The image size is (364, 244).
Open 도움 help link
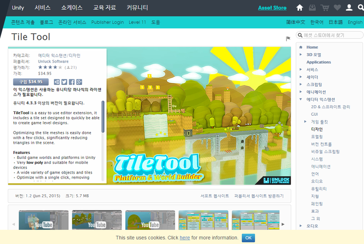click(x=156, y=22)
